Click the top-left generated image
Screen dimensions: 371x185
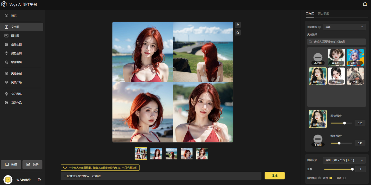coord(142,52)
